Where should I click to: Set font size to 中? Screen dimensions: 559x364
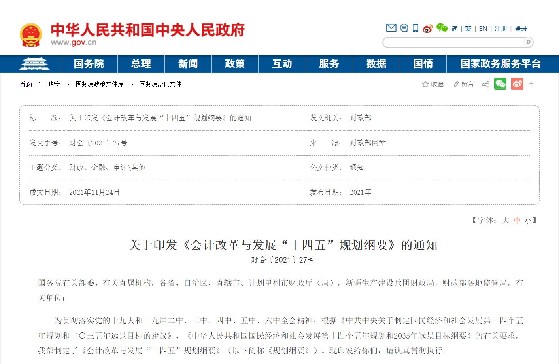517,220
